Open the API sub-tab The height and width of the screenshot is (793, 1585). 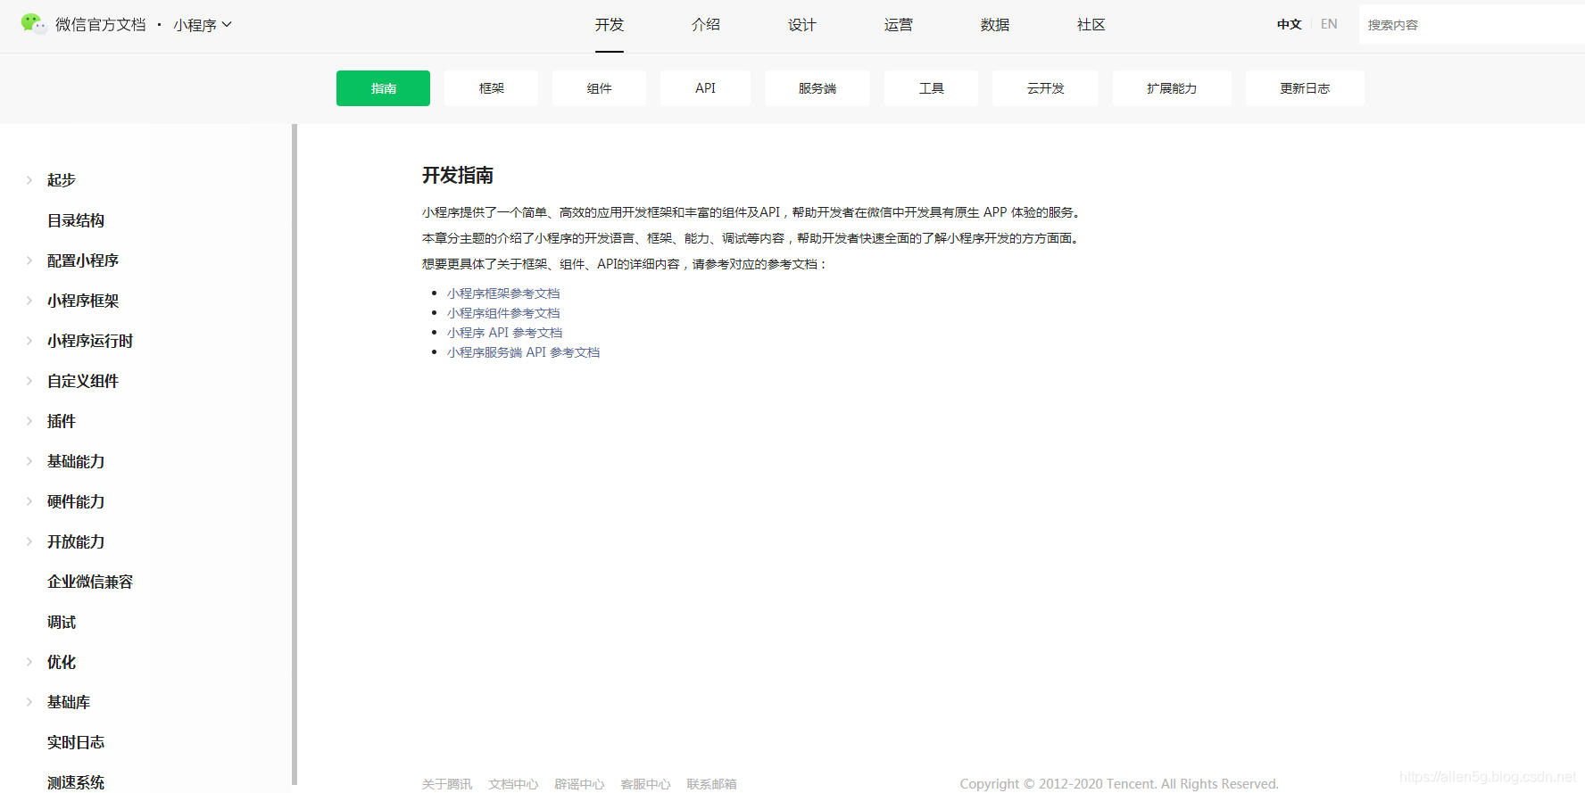click(705, 88)
